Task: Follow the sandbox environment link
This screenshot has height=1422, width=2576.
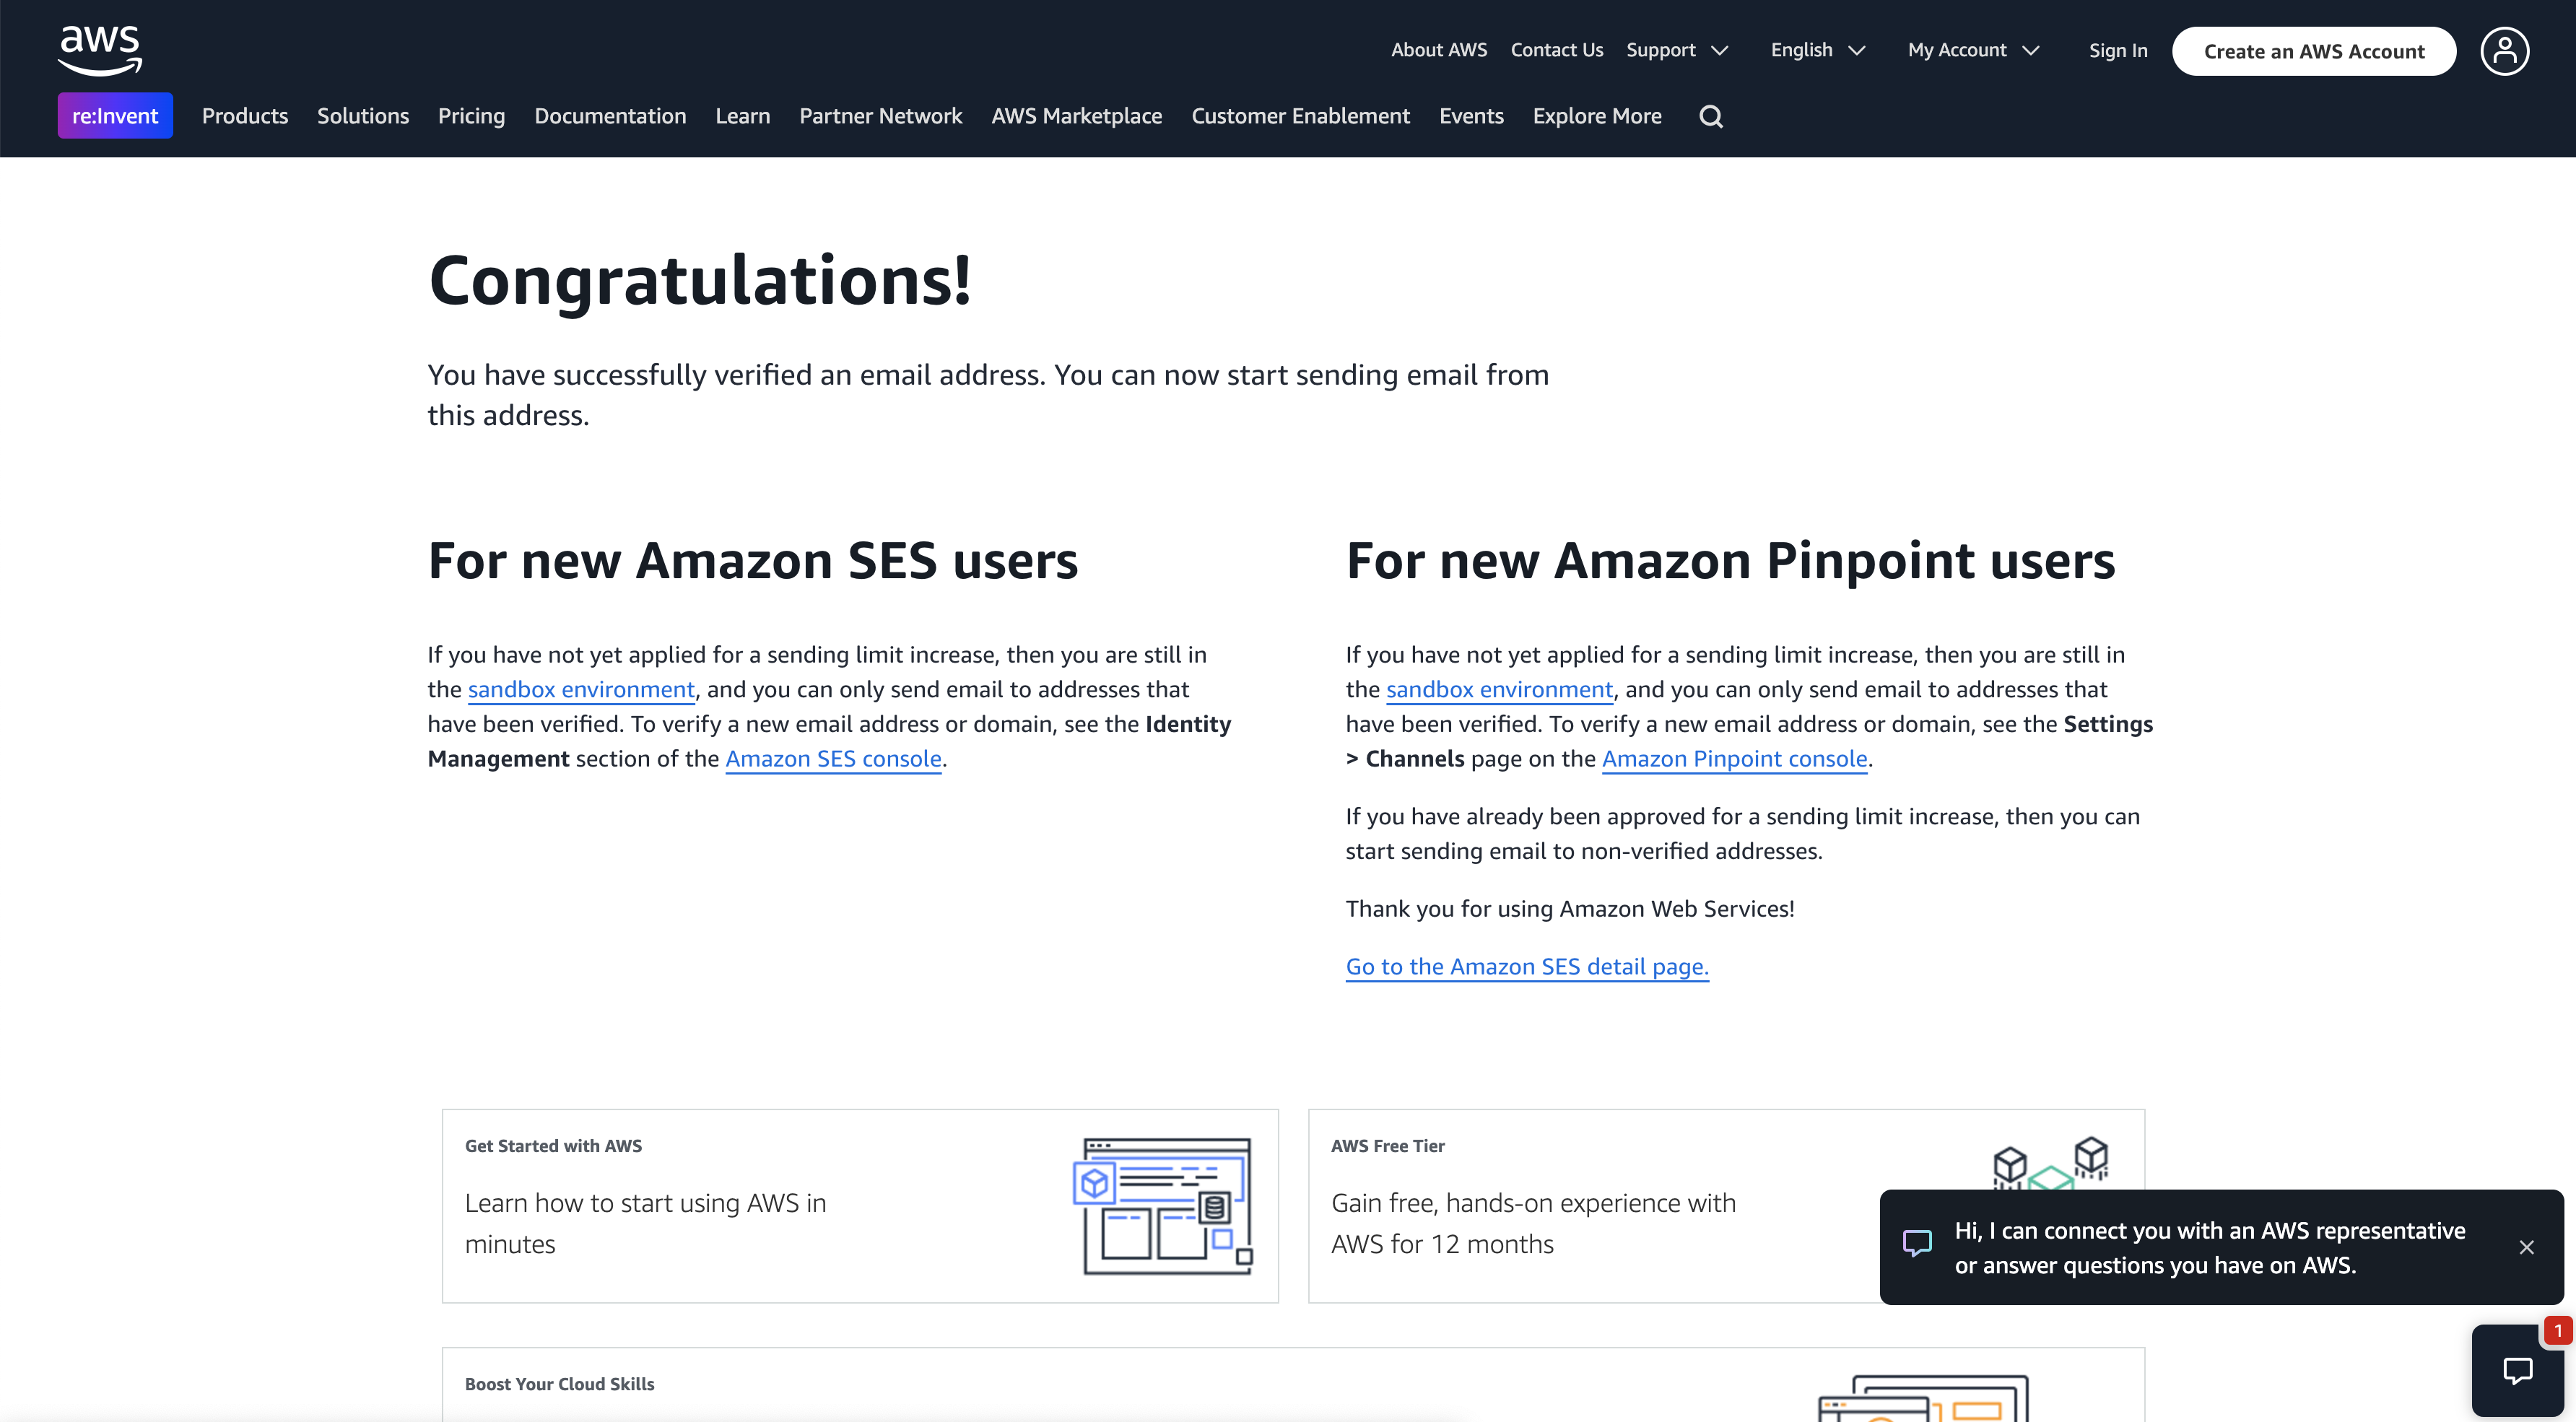Action: [x=580, y=689]
